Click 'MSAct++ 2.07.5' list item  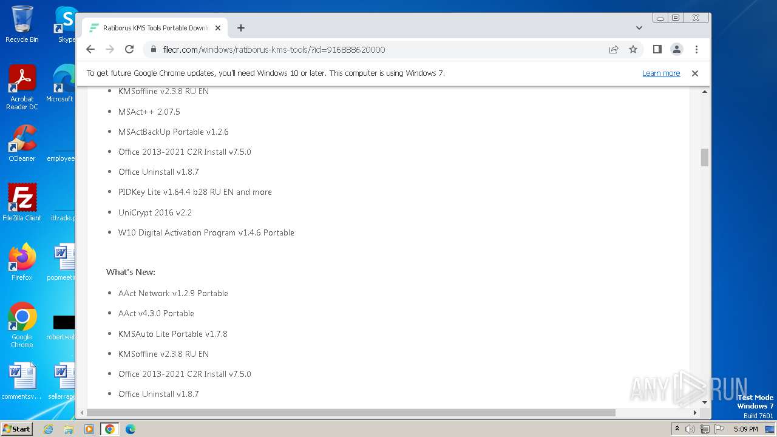click(x=149, y=112)
